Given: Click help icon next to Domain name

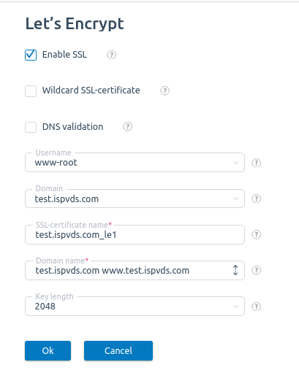Looking at the screenshot, I should pyautogui.click(x=257, y=271).
